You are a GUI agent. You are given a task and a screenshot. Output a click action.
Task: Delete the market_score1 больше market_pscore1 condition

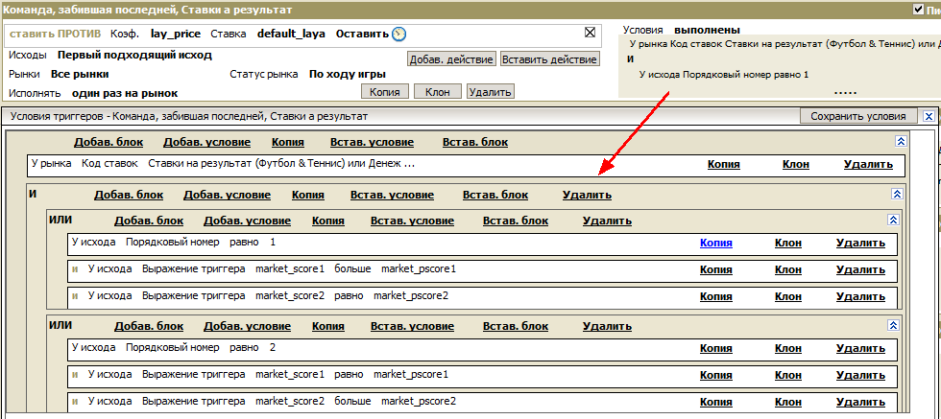(860, 269)
